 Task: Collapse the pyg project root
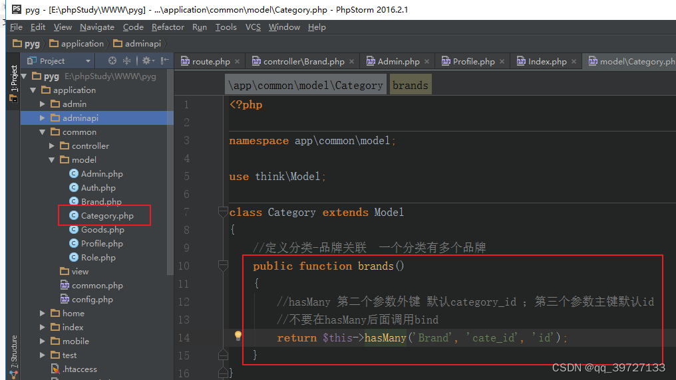[x=24, y=76]
